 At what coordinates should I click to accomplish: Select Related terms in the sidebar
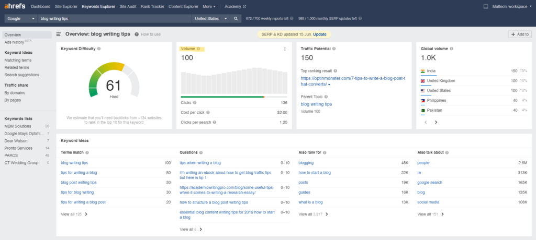17,67
